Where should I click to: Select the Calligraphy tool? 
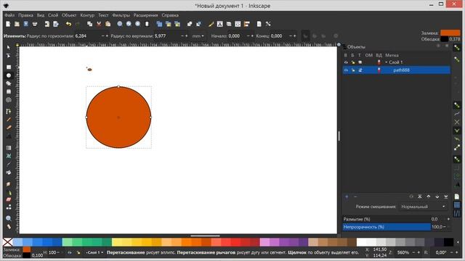pos(9,128)
